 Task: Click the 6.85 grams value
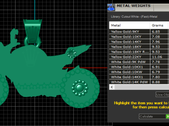(156, 31)
